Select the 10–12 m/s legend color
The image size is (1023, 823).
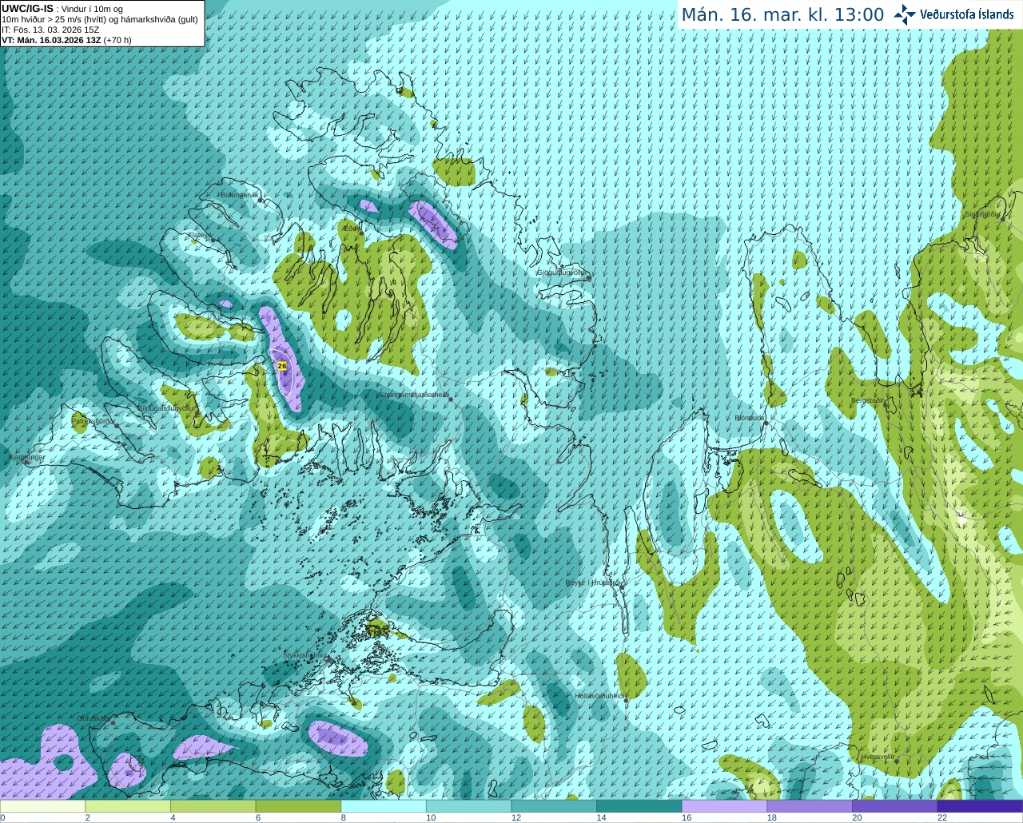468,806
